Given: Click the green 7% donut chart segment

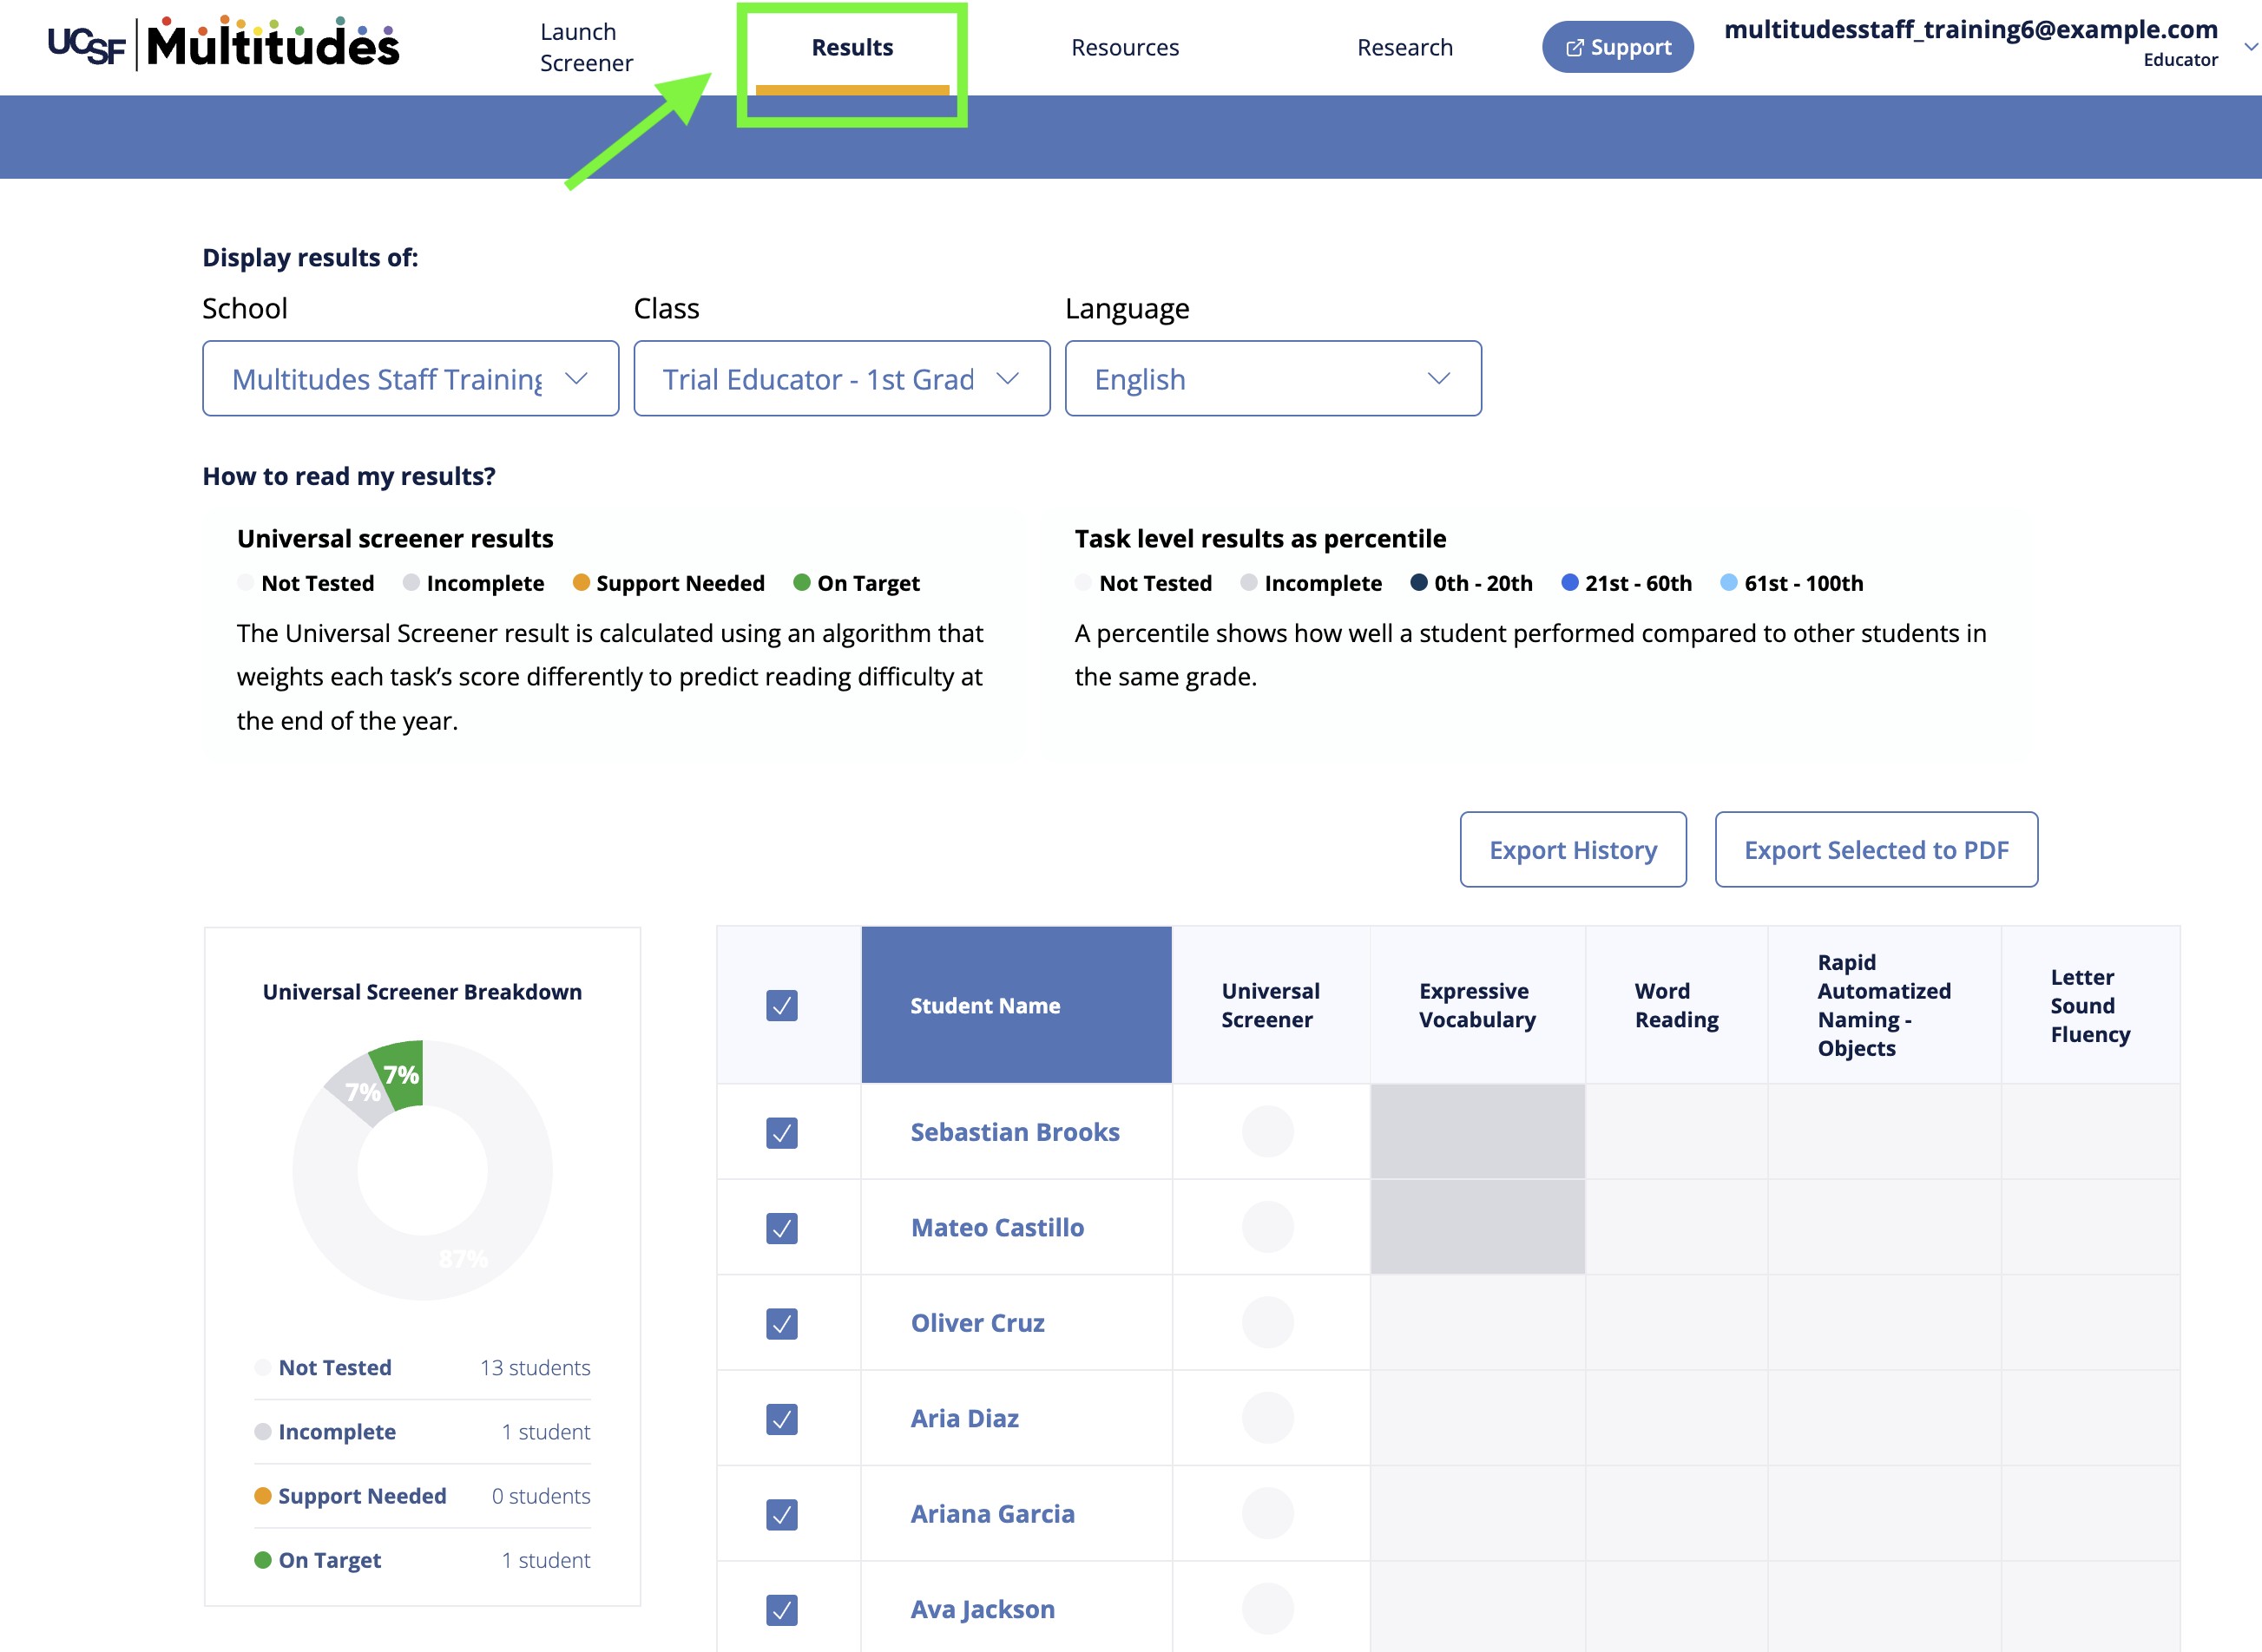Looking at the screenshot, I should click(x=400, y=1075).
